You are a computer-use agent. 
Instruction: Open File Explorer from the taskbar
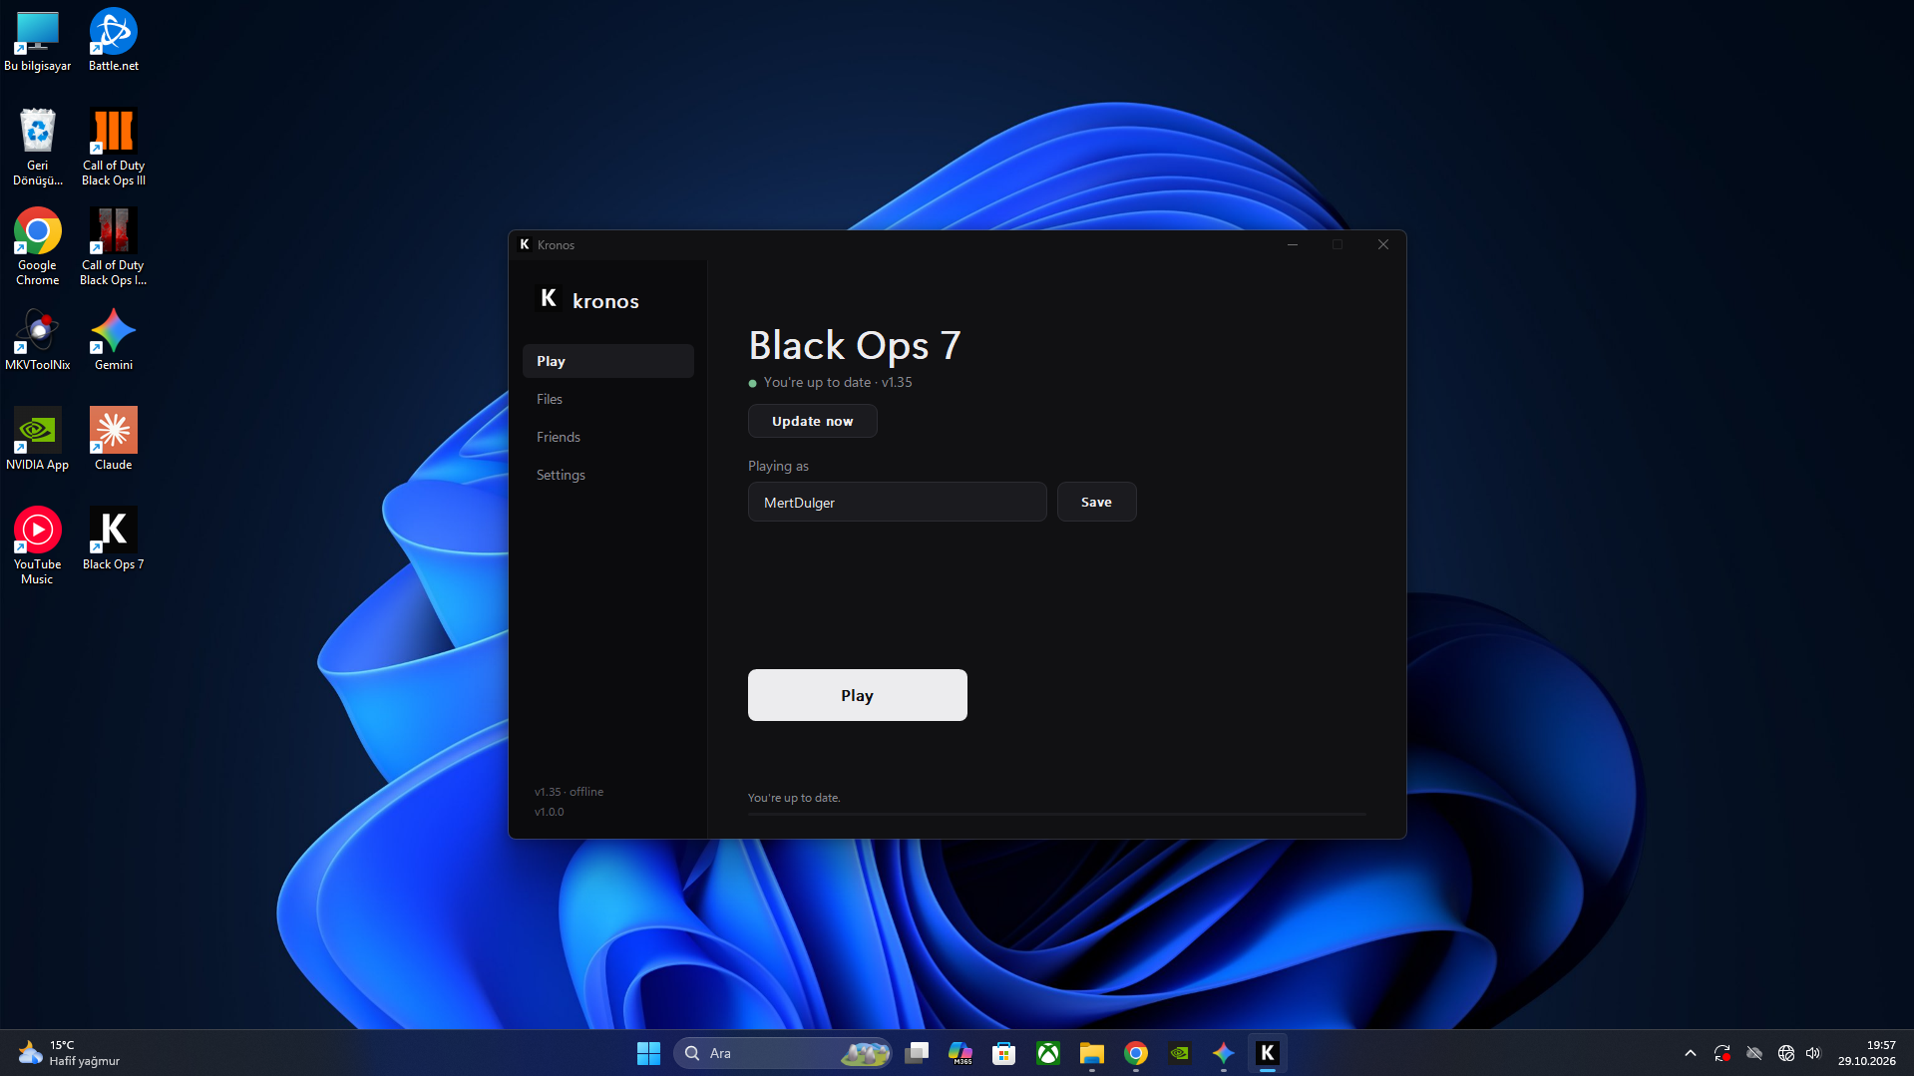1092,1053
